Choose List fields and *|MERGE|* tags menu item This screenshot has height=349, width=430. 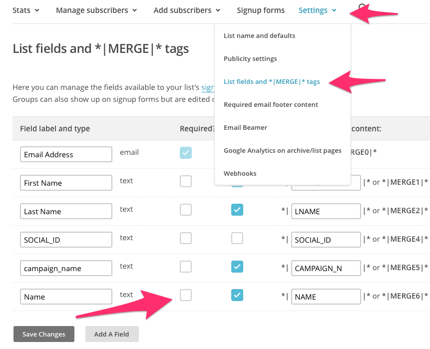(x=272, y=82)
